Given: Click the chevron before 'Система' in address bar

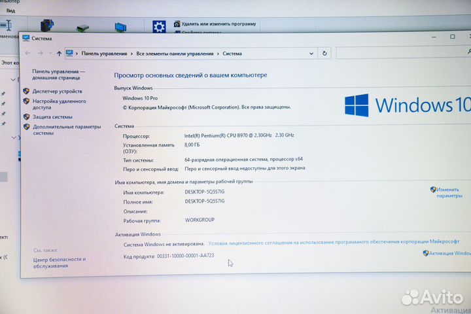Looking at the screenshot, I should pyautogui.click(x=218, y=54).
